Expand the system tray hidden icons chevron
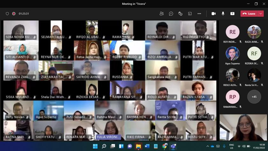The width and height of the screenshot is (268, 151). coord(208,146)
